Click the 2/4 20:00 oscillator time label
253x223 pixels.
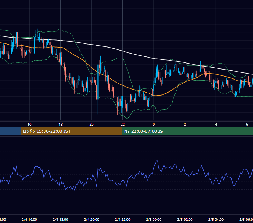92,219
